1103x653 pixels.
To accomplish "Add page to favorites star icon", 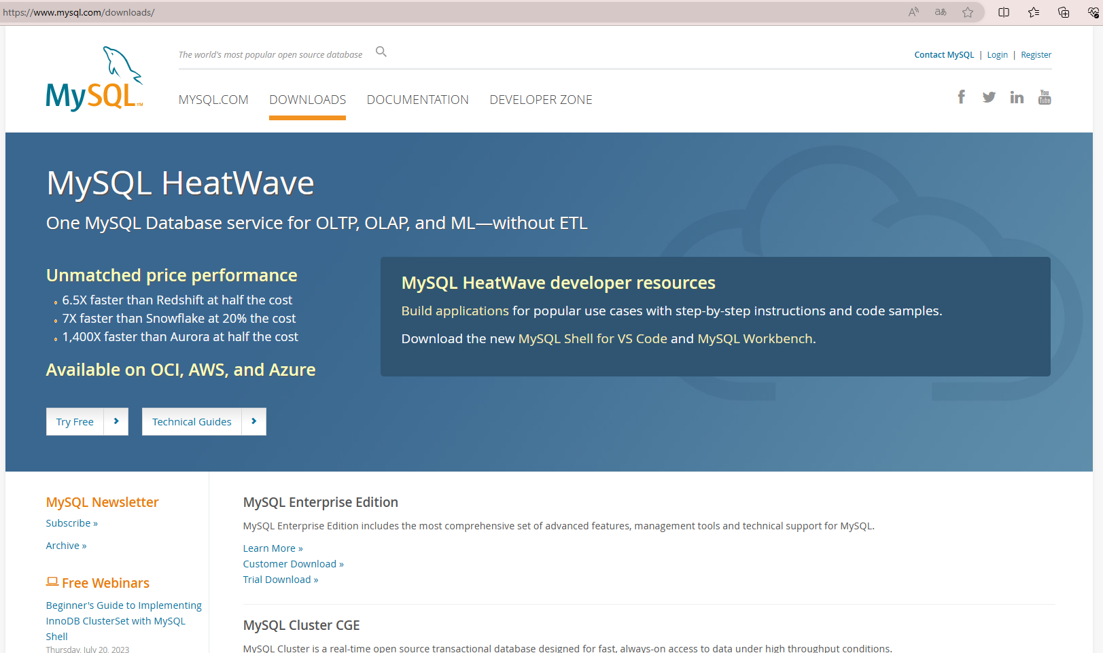I will [x=968, y=12].
